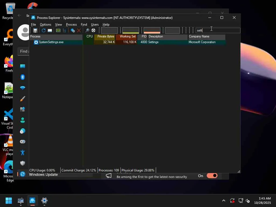
Task: Show hidden icons chevron in system tray
Action: pos(224,201)
